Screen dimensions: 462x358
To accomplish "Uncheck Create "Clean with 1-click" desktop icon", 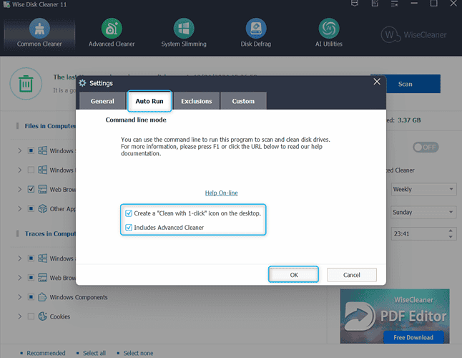I will click(129, 213).
